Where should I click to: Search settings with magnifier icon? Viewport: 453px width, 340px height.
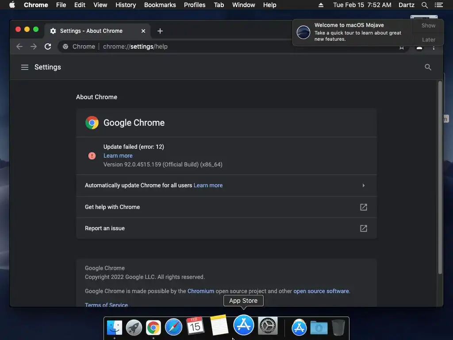click(428, 67)
